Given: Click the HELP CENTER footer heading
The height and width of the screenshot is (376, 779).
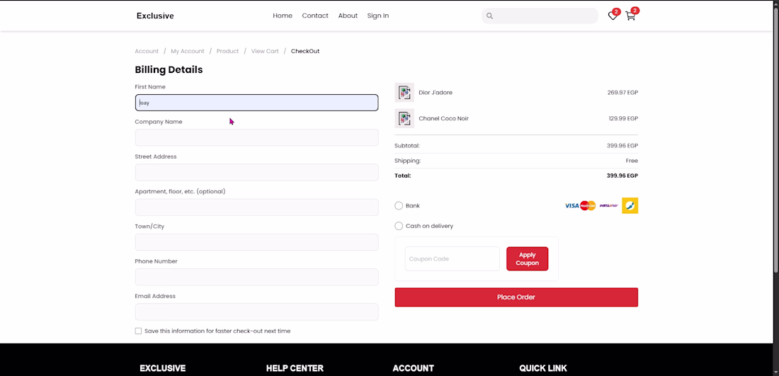Looking at the screenshot, I should (295, 368).
